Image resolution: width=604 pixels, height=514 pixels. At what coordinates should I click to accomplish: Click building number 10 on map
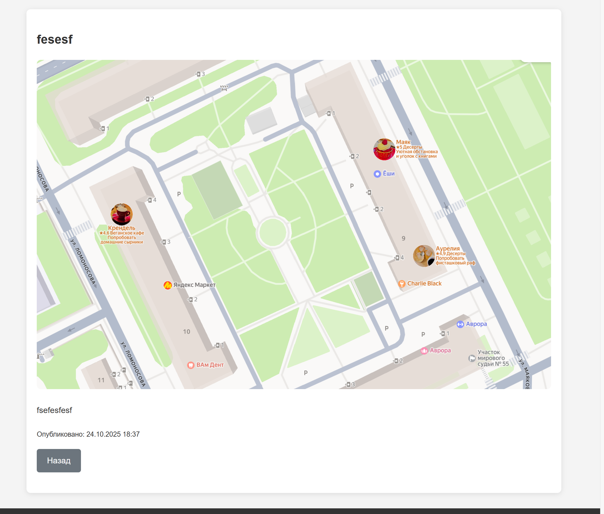(x=187, y=332)
